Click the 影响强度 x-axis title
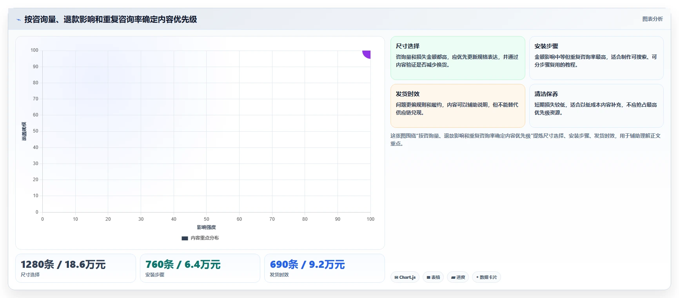Image resolution: width=679 pixels, height=298 pixels. click(x=206, y=227)
